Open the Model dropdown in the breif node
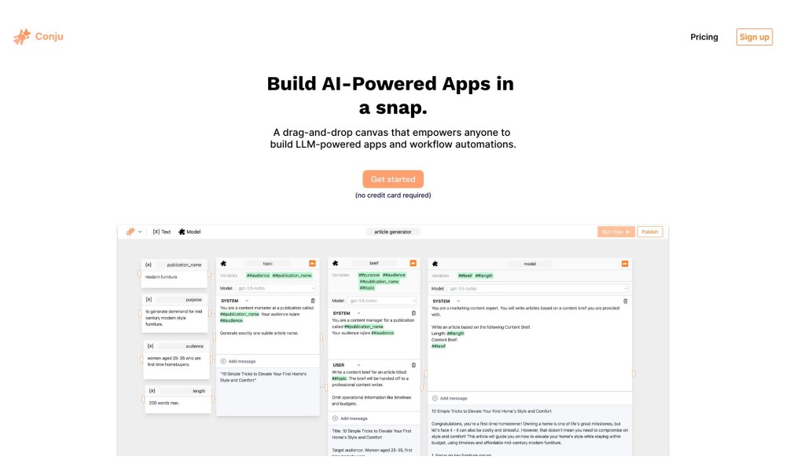This screenshot has width=786, height=471. click(381, 301)
